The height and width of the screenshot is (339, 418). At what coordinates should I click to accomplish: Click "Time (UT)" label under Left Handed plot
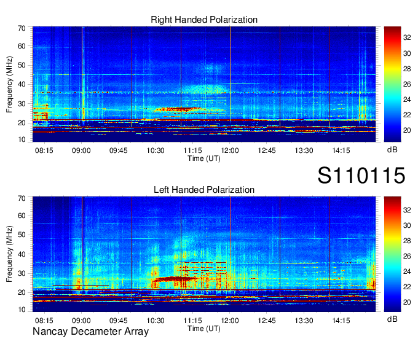[x=204, y=329]
